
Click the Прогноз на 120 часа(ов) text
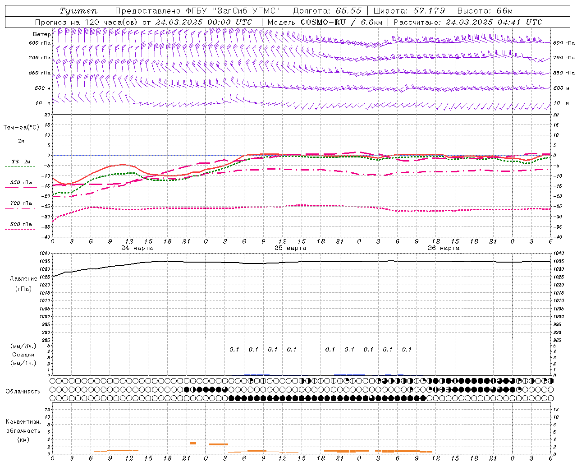pyautogui.click(x=87, y=22)
